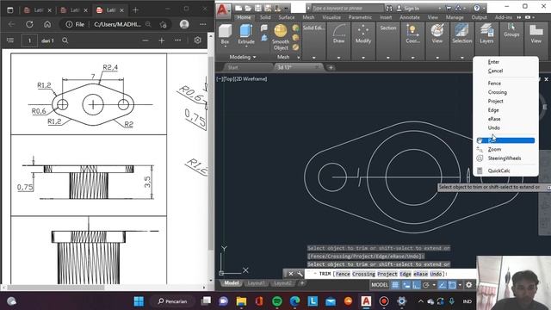This screenshot has width=551, height=310.
Task: Open the viewport controls [-] label menu
Action: [x=219, y=78]
